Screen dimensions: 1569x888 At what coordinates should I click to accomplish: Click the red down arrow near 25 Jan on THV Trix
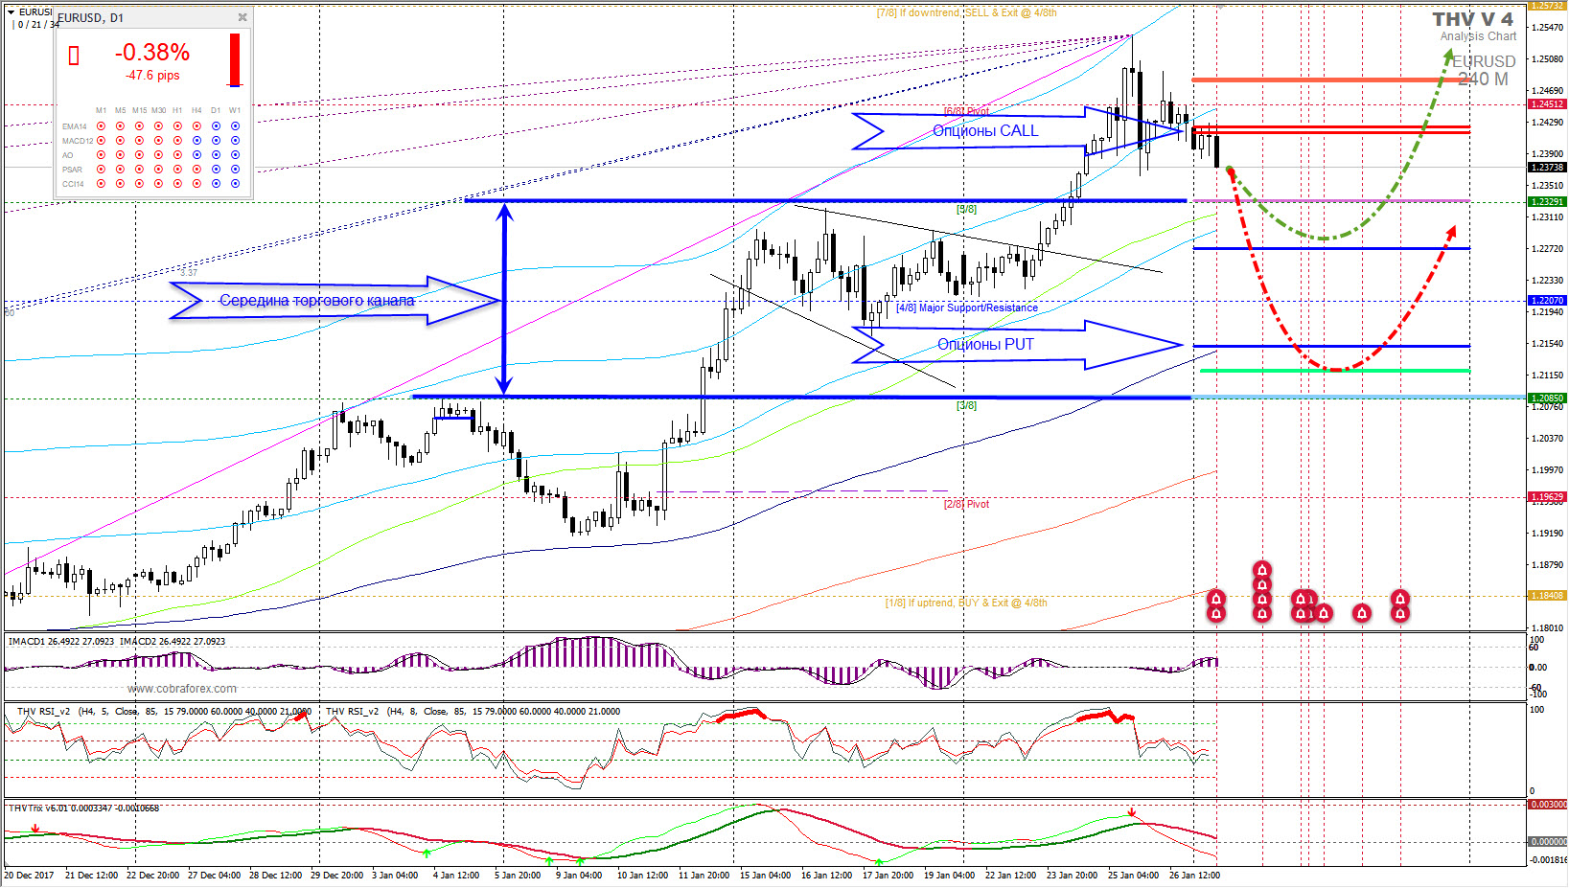(1132, 813)
